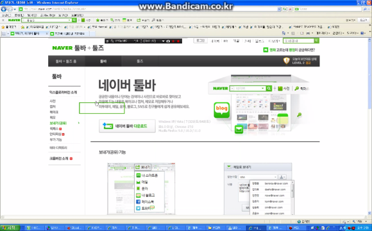Refresh the page with the green arrows
The width and height of the screenshot is (372, 231).
click(285, 9)
